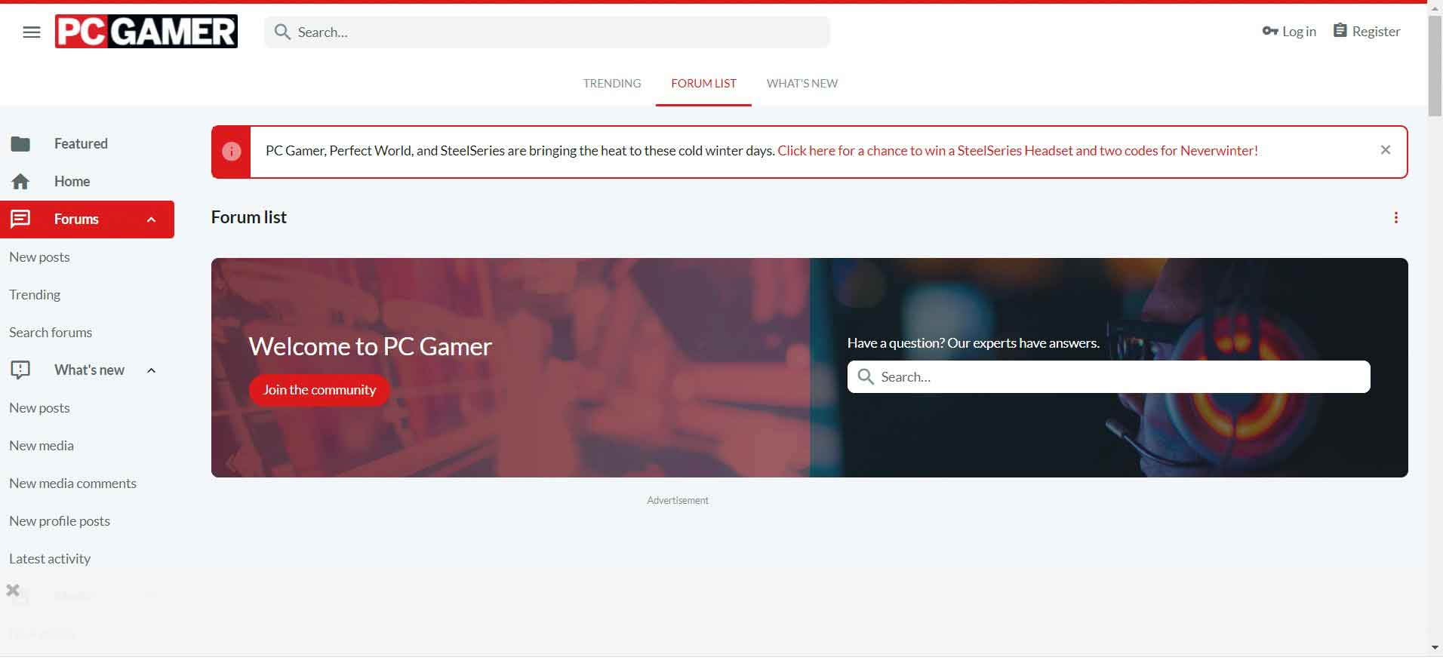Click magnifier icon in experts search box
Screen dimensions: 1443x660
click(866, 376)
